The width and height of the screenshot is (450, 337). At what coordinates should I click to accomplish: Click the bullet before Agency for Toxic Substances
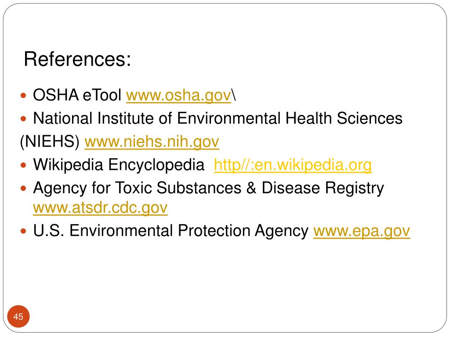[23, 188]
